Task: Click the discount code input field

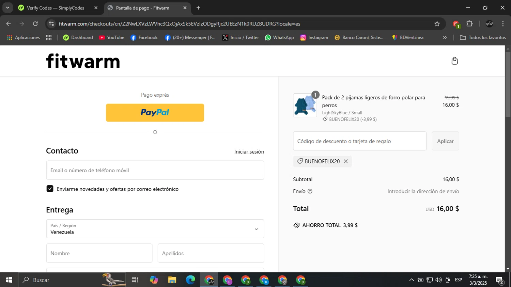Action: pos(360,141)
